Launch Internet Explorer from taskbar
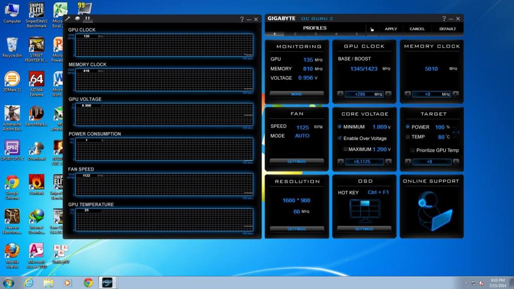Screen dimensions: 514x289 click(x=29, y=282)
